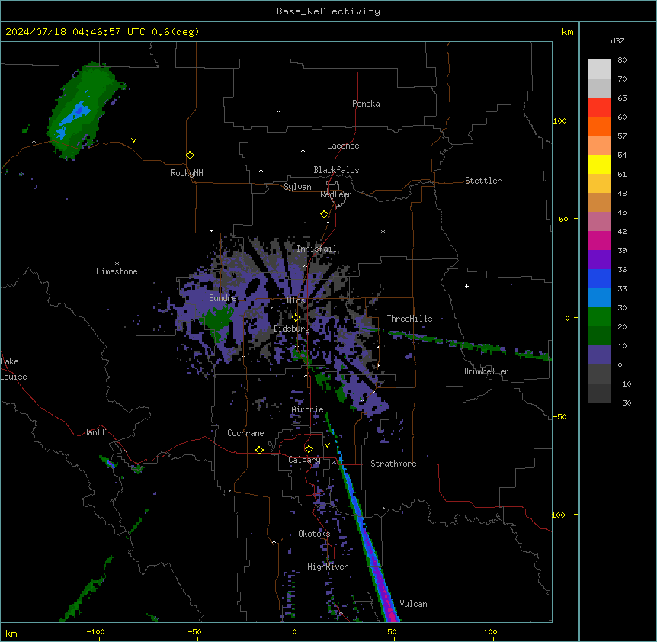Click the Drumheller city label
Image resolution: width=657 pixels, height=642 pixels.
[x=486, y=371]
